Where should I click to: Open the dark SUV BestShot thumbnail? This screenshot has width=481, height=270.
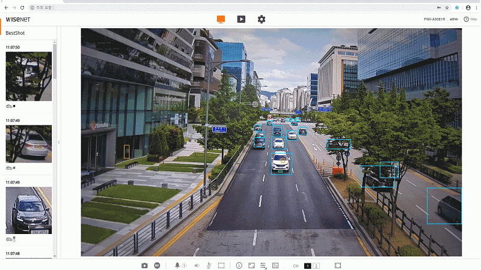pyautogui.click(x=29, y=211)
